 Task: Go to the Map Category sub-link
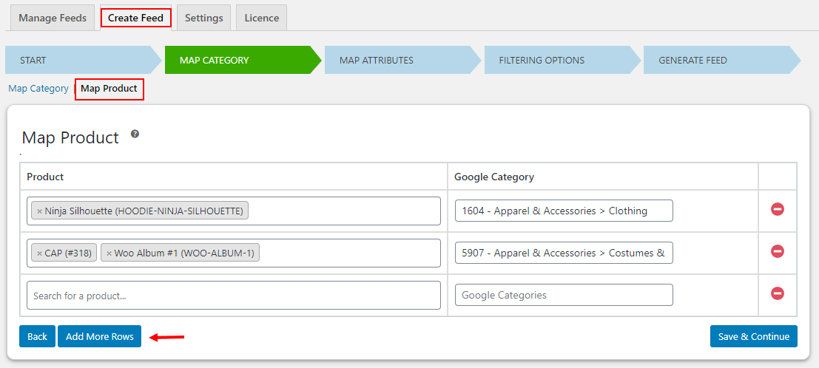[x=38, y=88]
